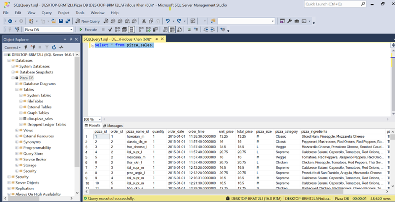Screen dimensions: 395x202
Task: Select the Results tab
Action: (x=92, y=126)
